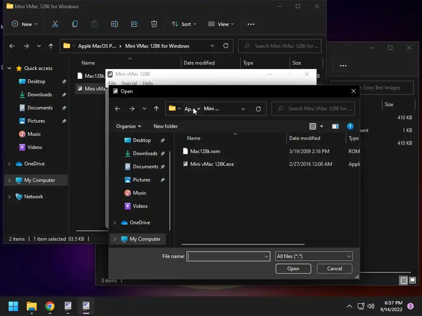Open the View dropdown in Explorer
The width and height of the screenshot is (422, 316).
pyautogui.click(x=221, y=24)
